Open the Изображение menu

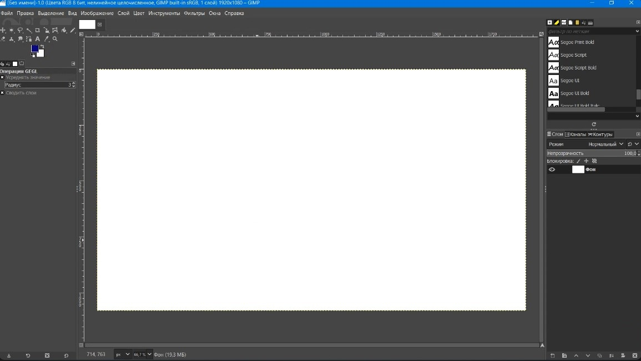tap(97, 13)
